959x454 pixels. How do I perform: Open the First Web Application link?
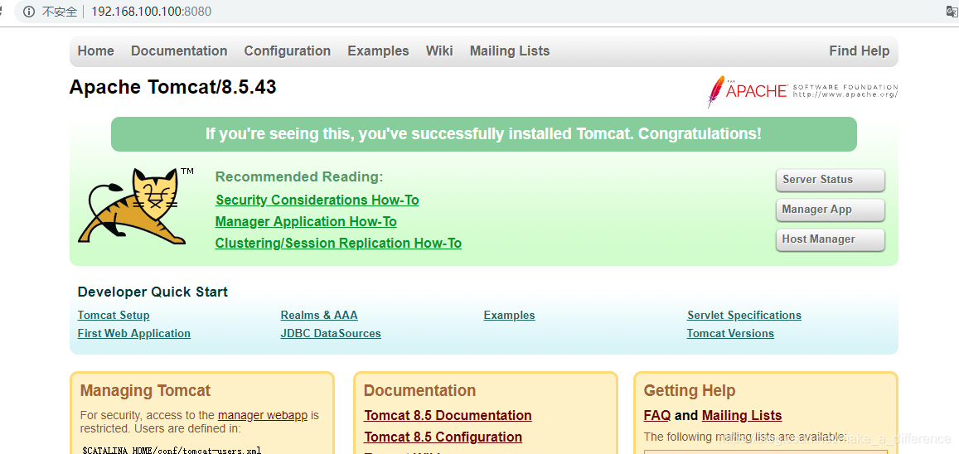pos(134,334)
